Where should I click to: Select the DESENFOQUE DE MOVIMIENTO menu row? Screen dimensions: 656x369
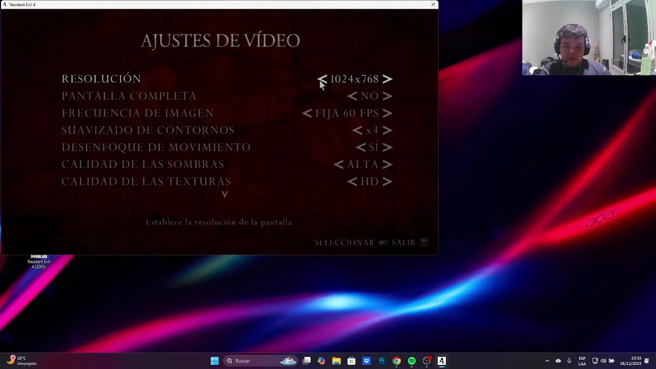tap(227, 147)
